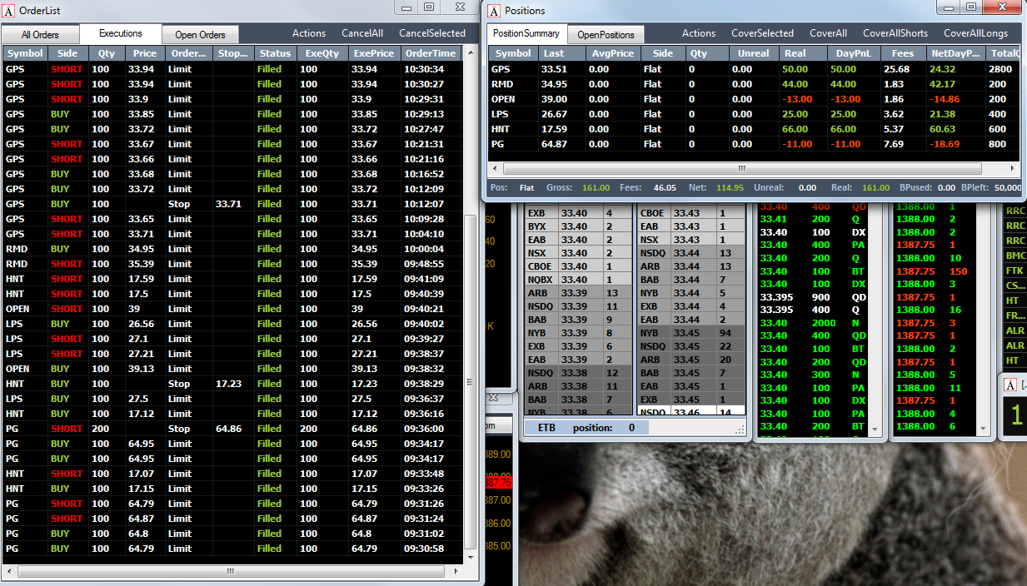Open the Actions menu in Positions window
The image size is (1027, 586).
pos(699,33)
